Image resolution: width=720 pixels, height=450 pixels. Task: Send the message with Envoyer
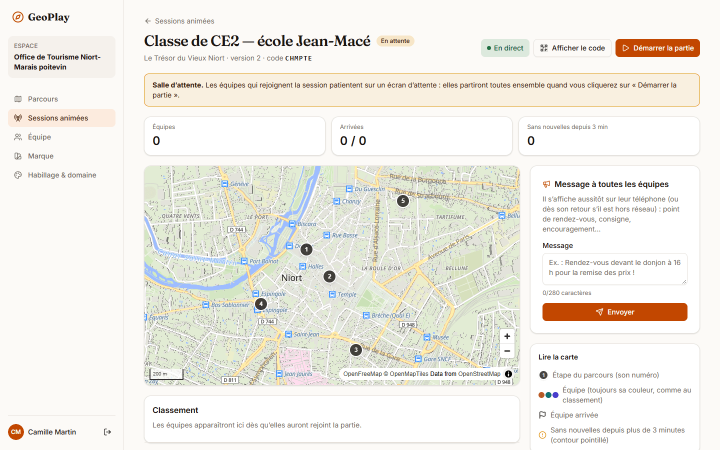tap(615, 312)
